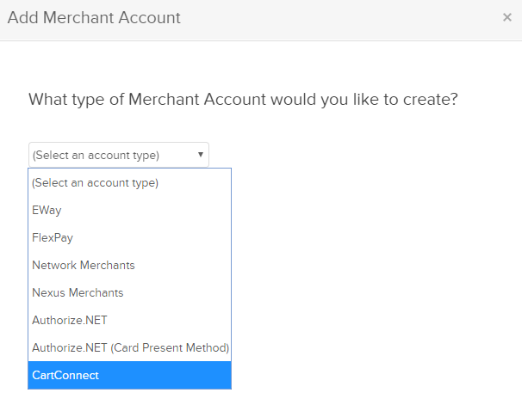Close the Add Merchant Account dialog

pyautogui.click(x=507, y=17)
